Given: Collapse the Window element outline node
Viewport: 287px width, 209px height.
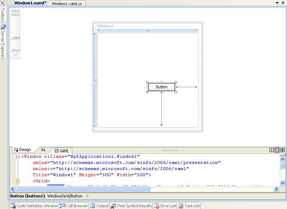Looking at the screenshot, I should pos(18,157).
